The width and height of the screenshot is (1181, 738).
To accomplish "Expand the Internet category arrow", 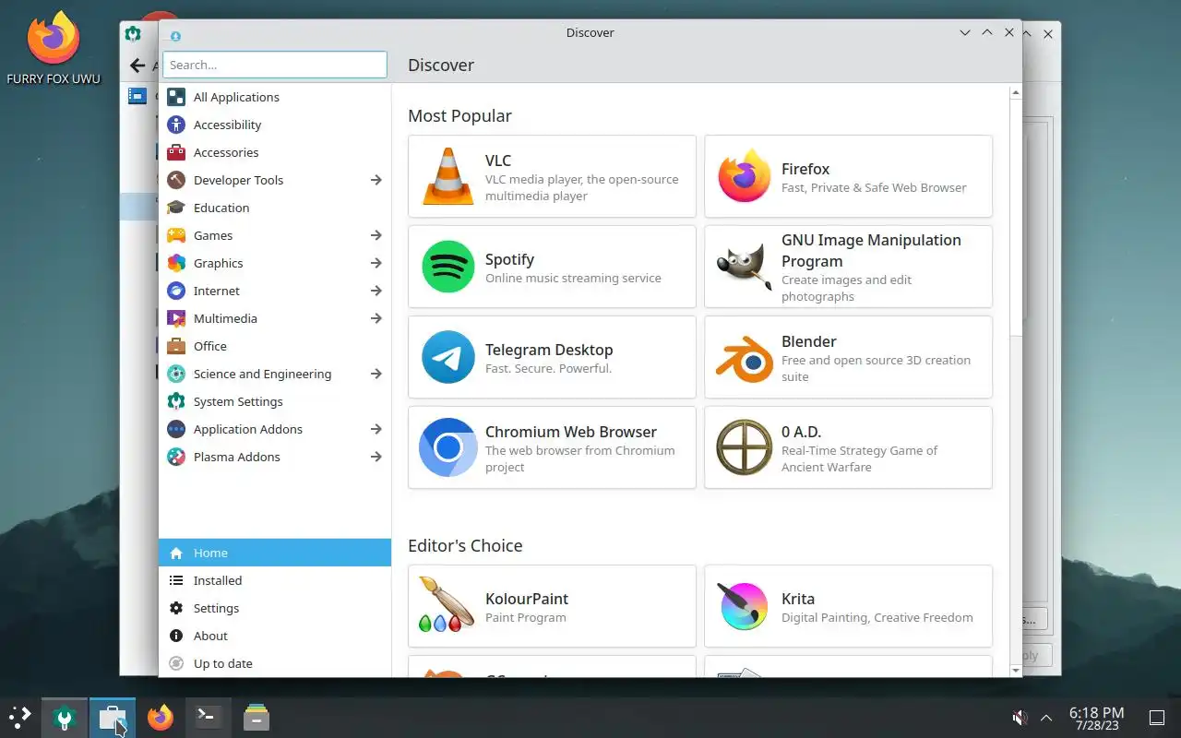I will pos(376,291).
